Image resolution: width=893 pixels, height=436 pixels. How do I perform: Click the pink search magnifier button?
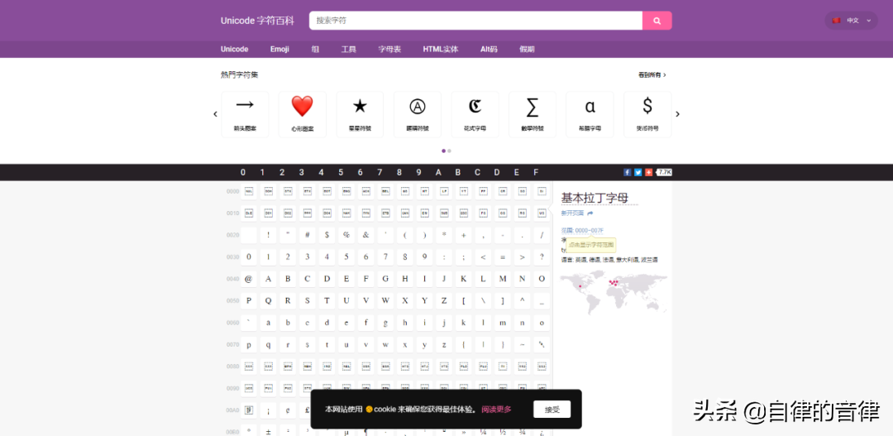pos(657,21)
